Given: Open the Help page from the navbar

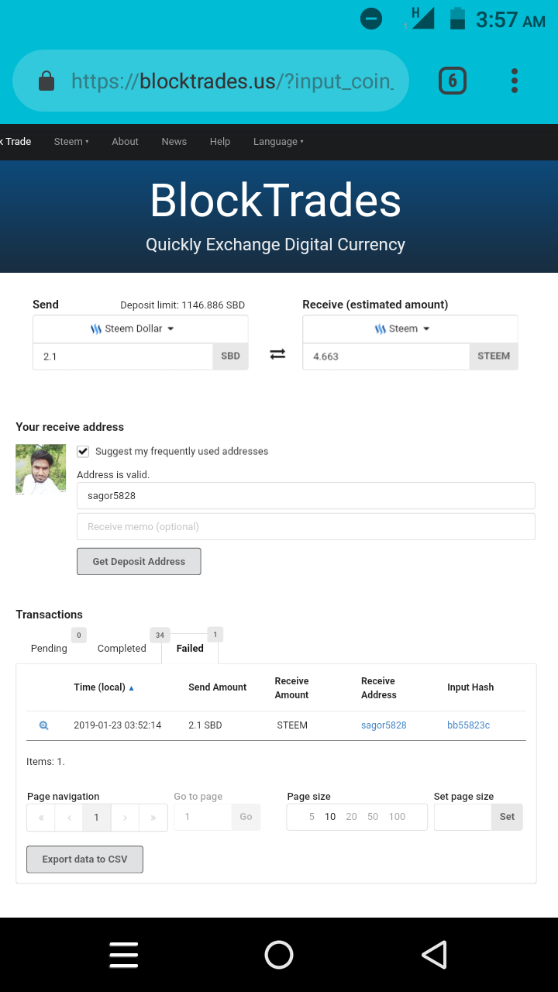Looking at the screenshot, I should 220,142.
